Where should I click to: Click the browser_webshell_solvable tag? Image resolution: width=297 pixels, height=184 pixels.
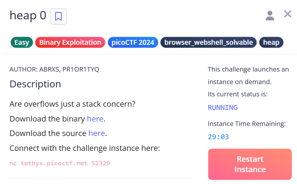209,43
